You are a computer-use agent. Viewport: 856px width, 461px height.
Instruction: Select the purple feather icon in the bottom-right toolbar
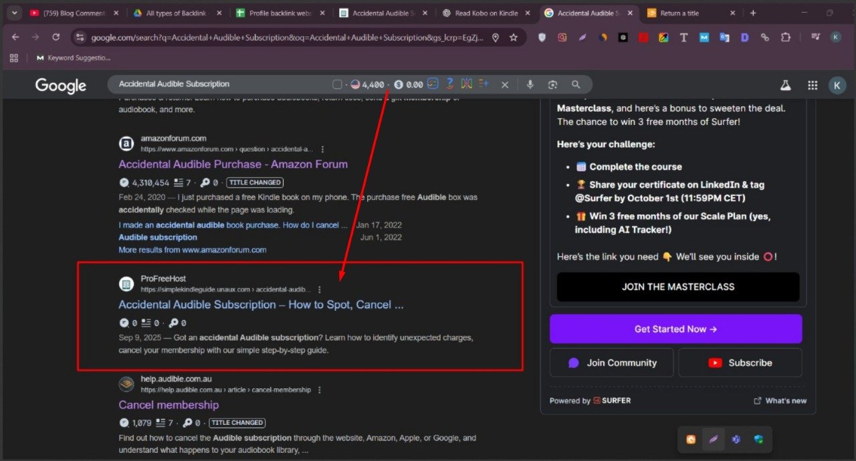click(714, 439)
